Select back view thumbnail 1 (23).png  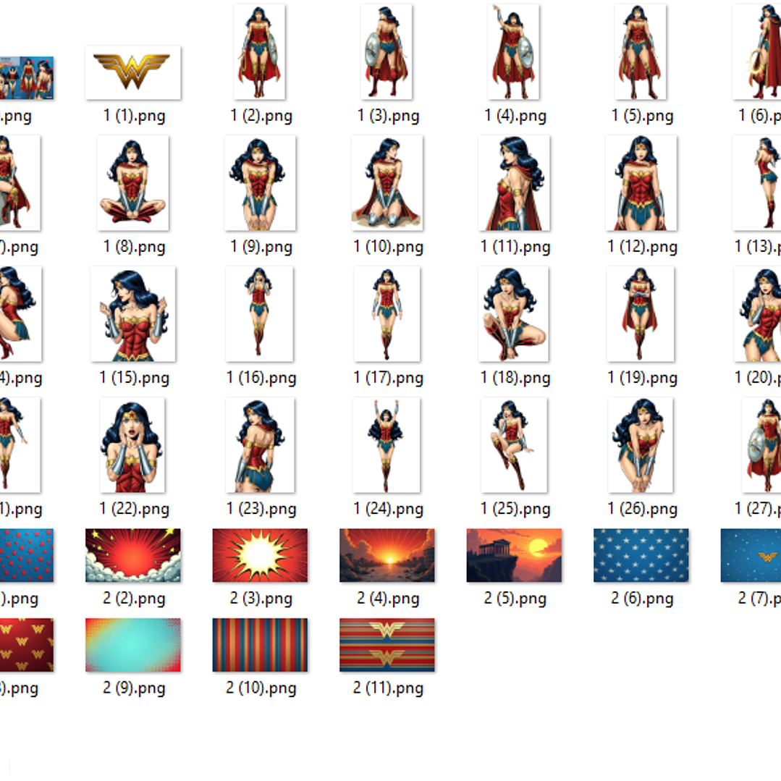[260, 444]
